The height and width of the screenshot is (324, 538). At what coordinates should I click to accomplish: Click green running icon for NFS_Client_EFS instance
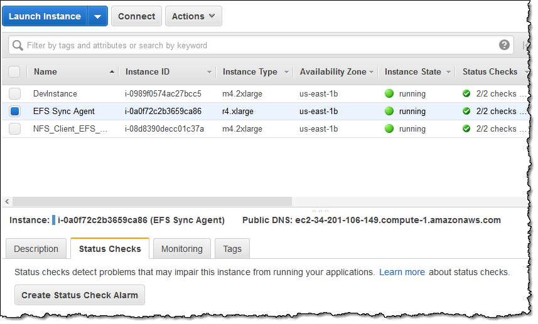[389, 129]
